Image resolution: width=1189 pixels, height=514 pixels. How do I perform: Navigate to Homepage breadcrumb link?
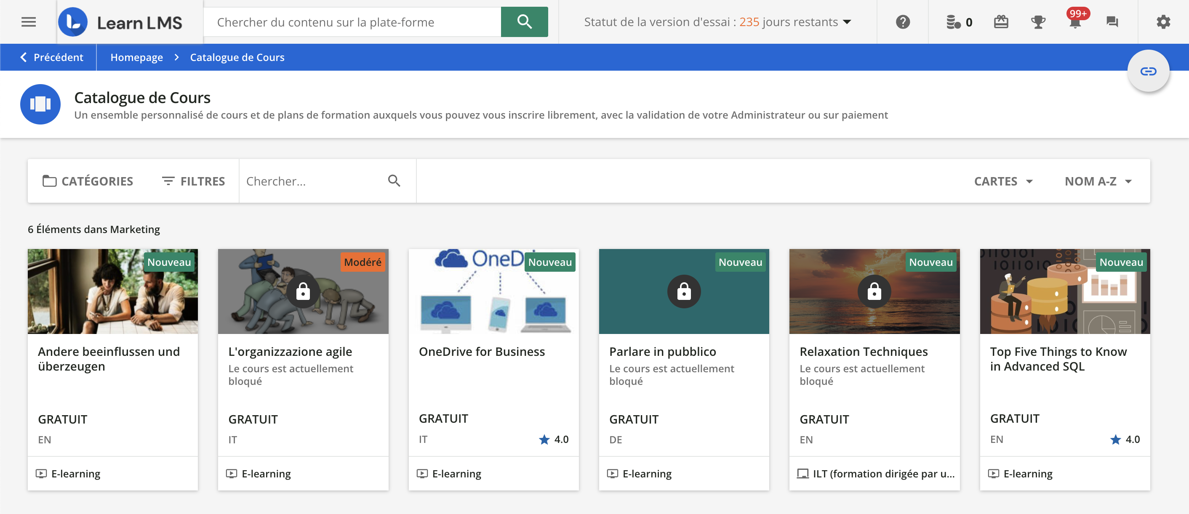tap(136, 57)
